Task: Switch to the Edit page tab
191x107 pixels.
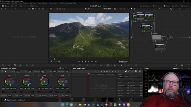Action: [x=84, y=100]
